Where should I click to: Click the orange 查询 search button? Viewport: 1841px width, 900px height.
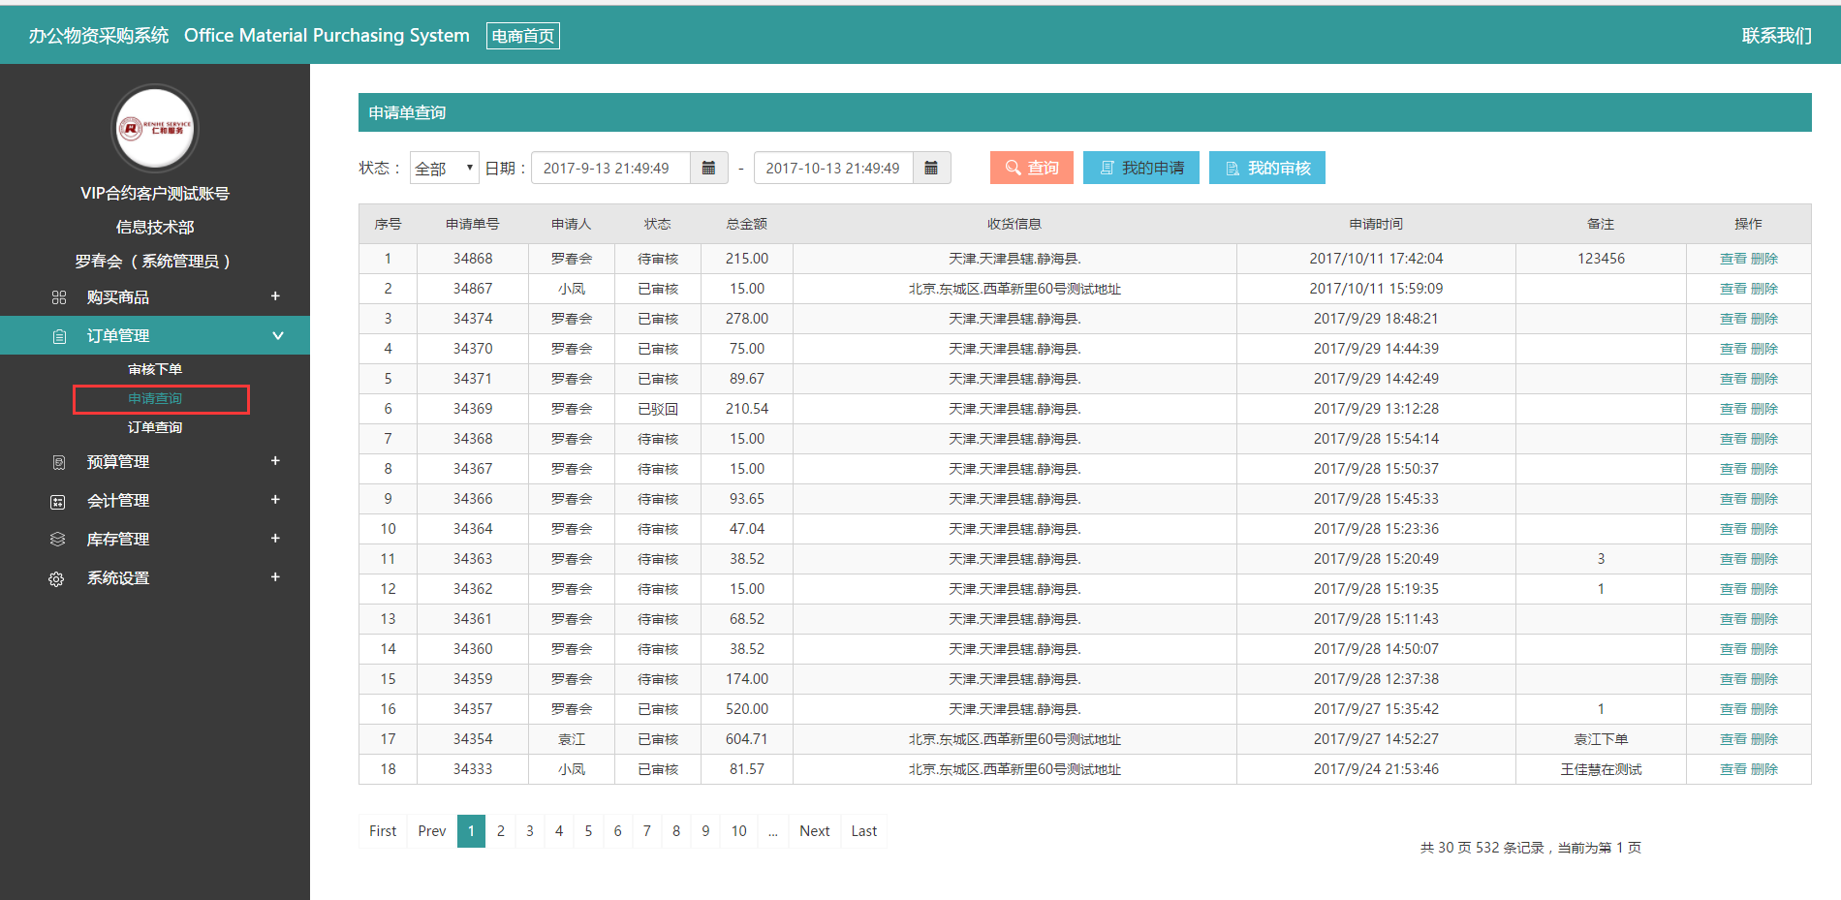1031,168
